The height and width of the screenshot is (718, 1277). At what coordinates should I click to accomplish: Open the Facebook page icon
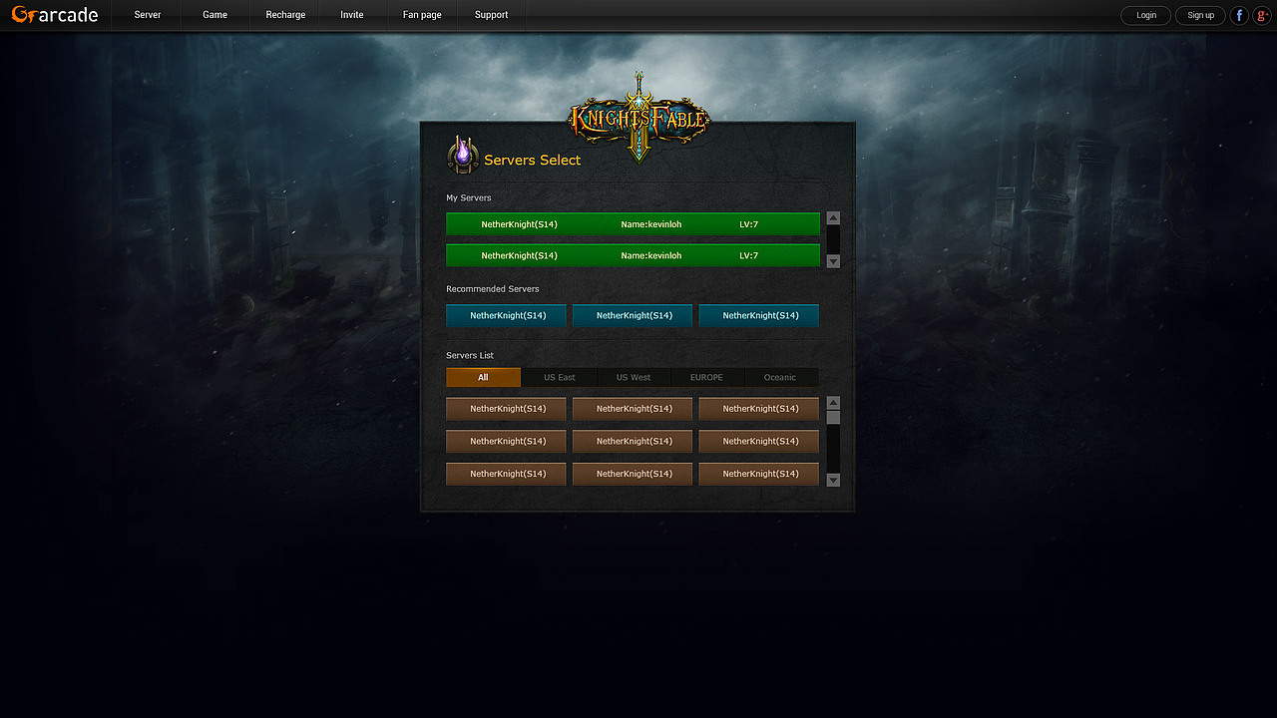pos(1239,15)
